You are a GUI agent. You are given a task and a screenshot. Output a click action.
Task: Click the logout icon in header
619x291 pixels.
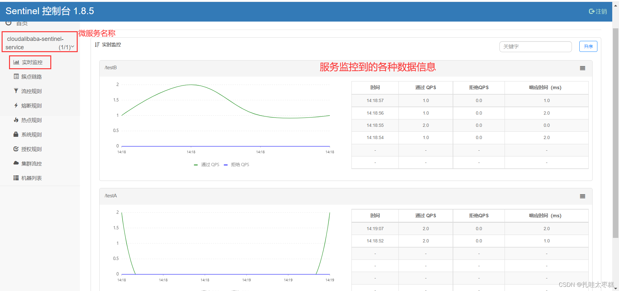point(592,11)
